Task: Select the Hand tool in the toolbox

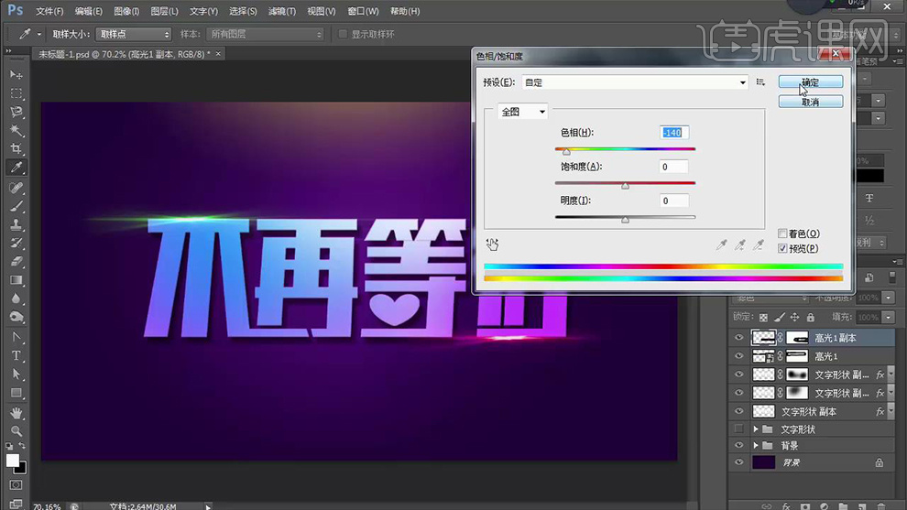Action: coord(16,413)
